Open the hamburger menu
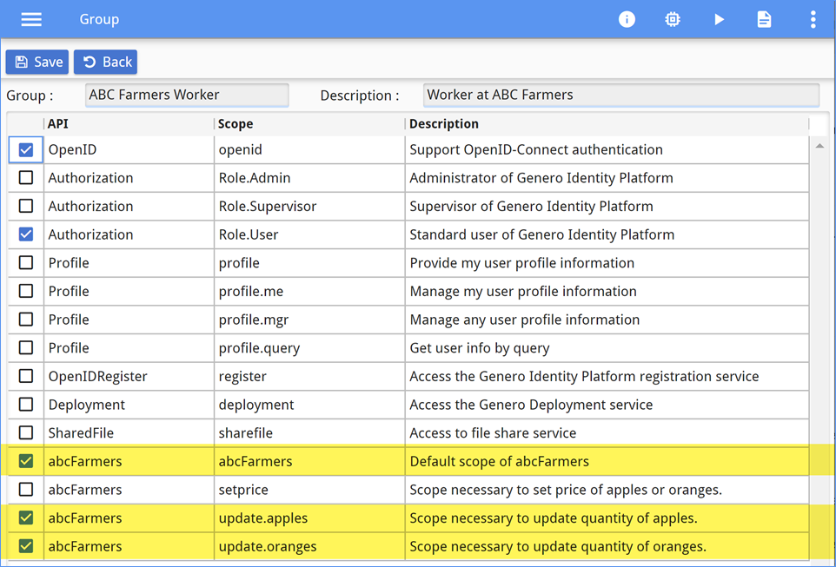The image size is (836, 567). (31, 18)
